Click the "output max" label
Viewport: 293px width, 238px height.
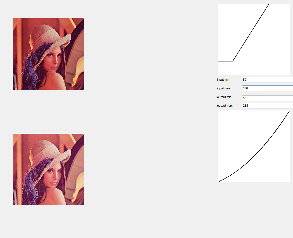tap(225, 106)
